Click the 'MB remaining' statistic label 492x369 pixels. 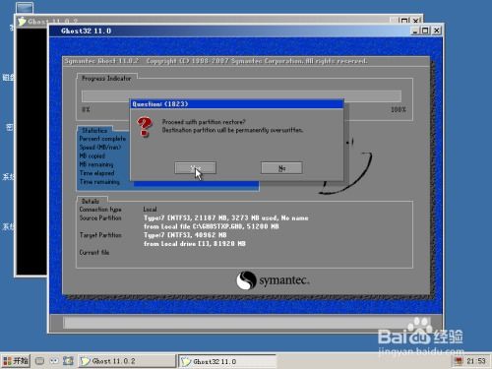(96, 164)
